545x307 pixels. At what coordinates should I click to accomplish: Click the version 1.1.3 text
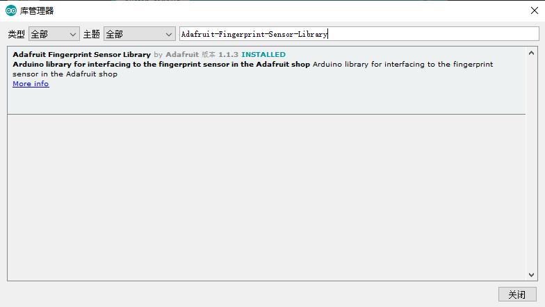(x=228, y=54)
